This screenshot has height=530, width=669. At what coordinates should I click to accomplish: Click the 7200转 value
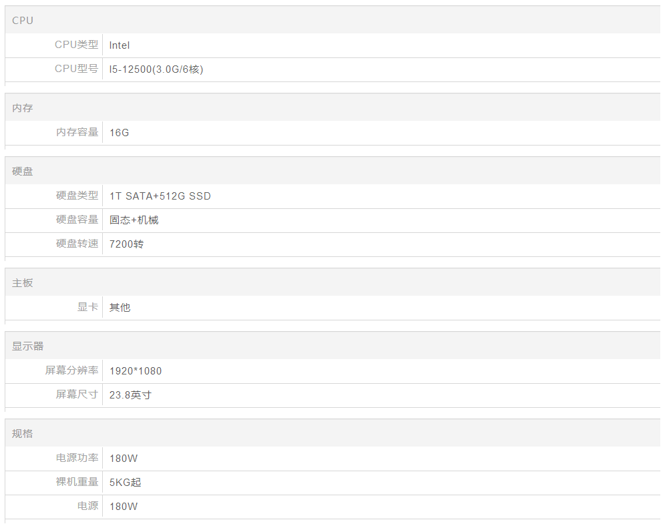[127, 244]
